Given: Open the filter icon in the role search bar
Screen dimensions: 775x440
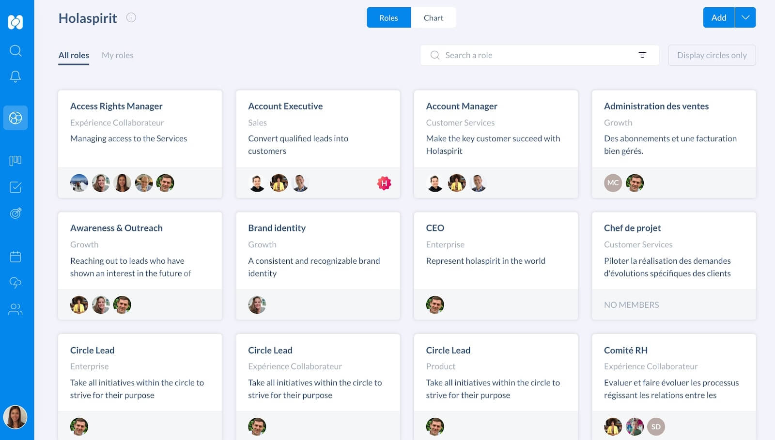Looking at the screenshot, I should (642, 55).
